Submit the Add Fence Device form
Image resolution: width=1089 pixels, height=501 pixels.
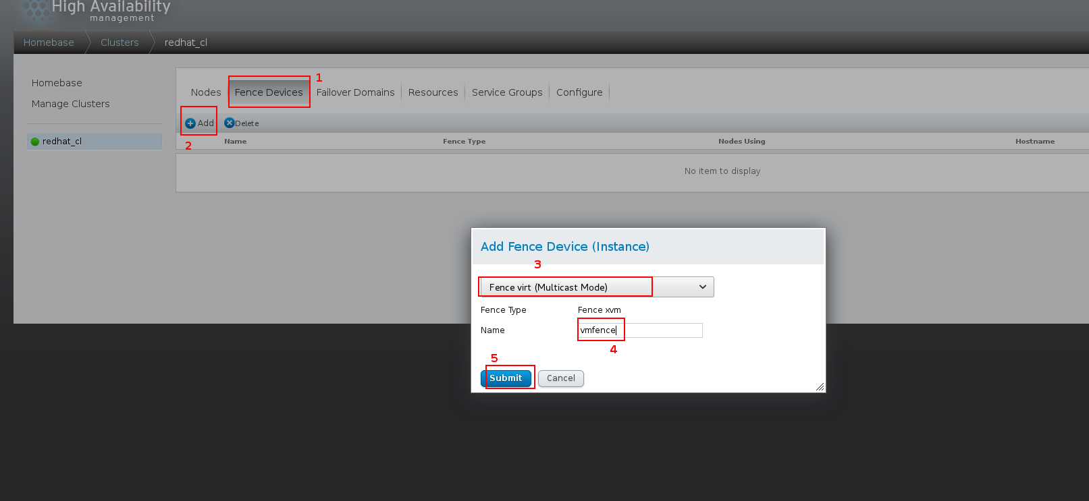(506, 378)
